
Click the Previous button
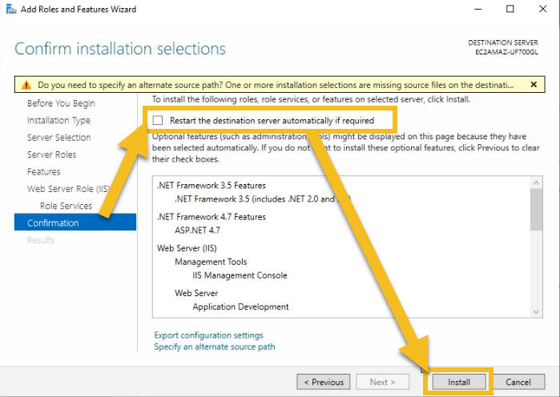(x=323, y=382)
